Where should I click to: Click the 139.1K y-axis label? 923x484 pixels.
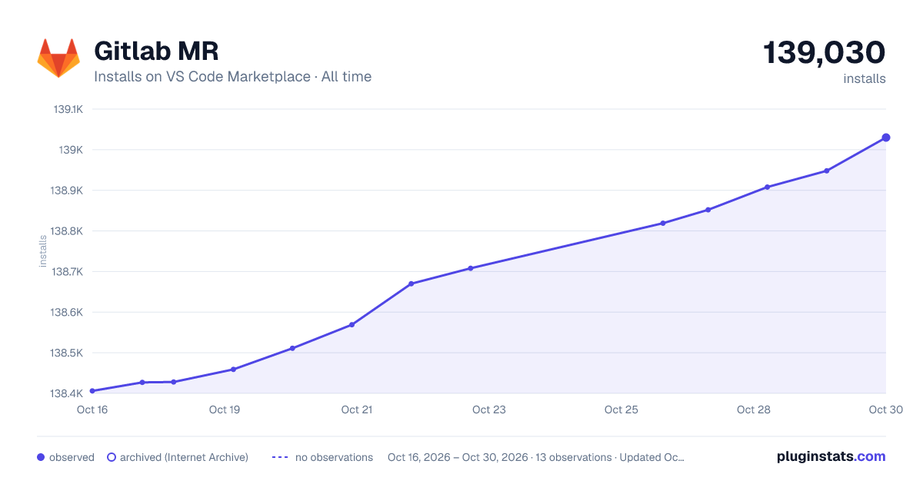68,109
